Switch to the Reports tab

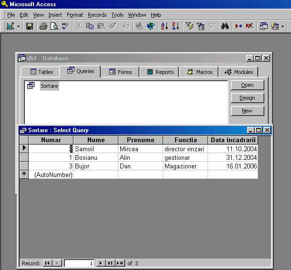pos(160,72)
